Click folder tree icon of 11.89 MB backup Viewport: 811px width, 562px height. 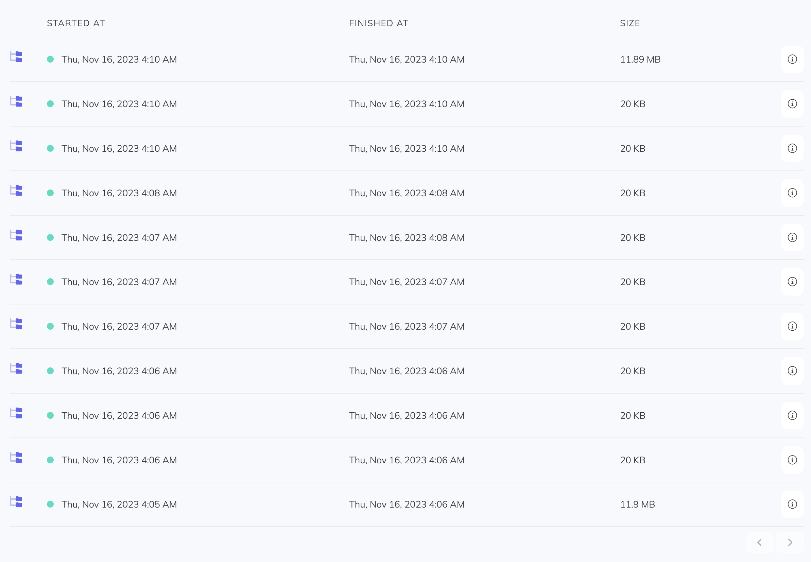(x=16, y=57)
